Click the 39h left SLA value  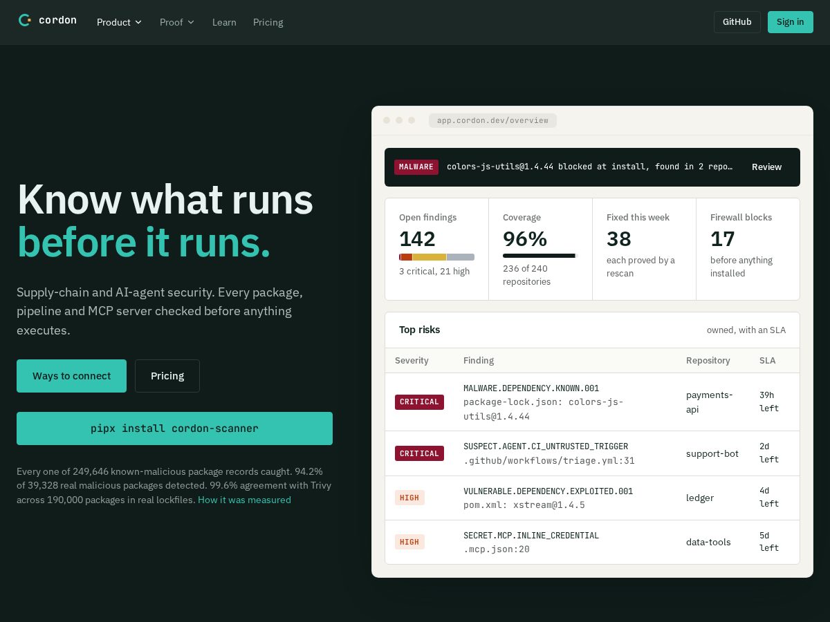coord(769,402)
